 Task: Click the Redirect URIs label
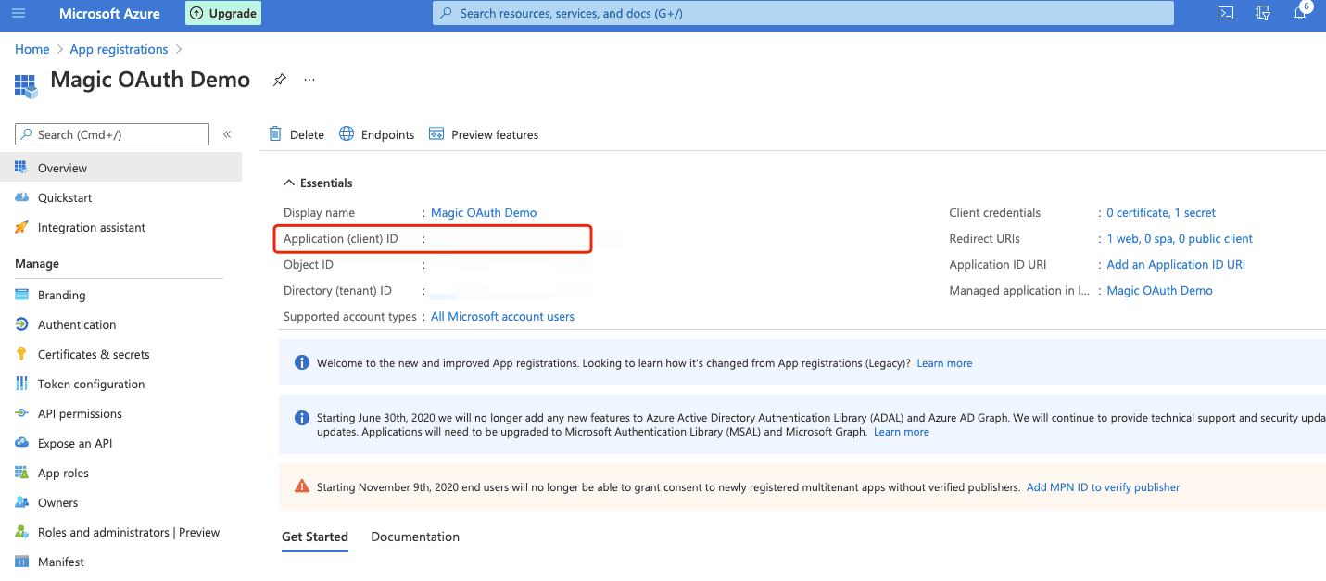[985, 238]
